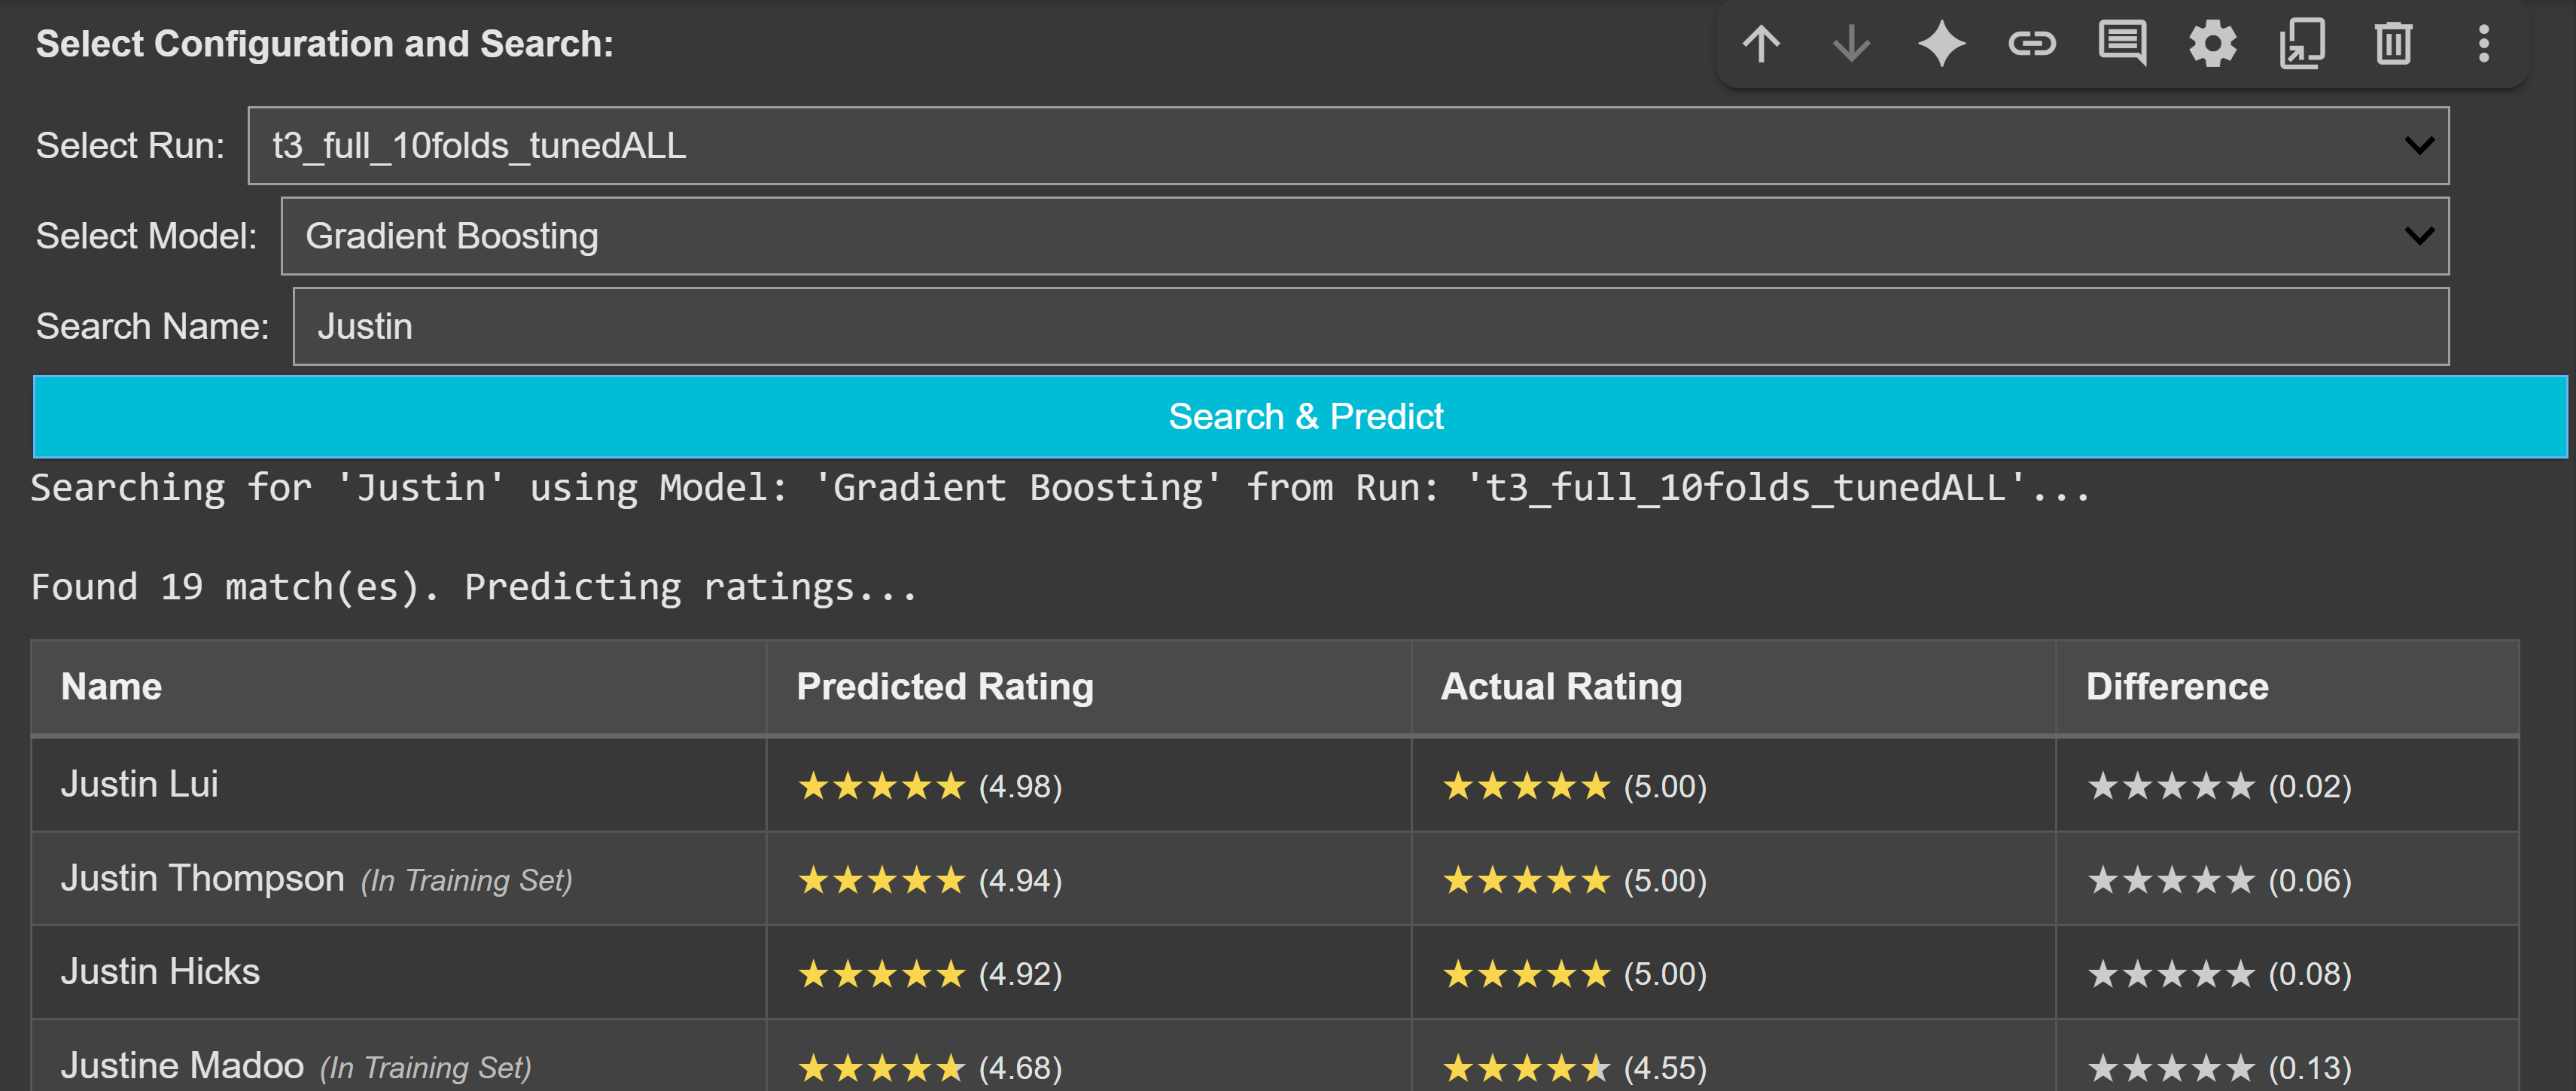
Task: Click the Difference column header
Action: pyautogui.click(x=2176, y=687)
